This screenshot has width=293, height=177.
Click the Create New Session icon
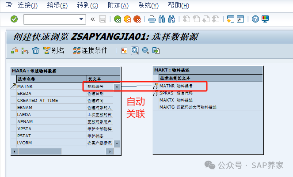point(230,19)
